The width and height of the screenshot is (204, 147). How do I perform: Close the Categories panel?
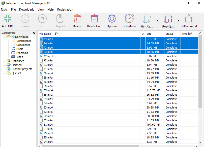tap(34, 33)
